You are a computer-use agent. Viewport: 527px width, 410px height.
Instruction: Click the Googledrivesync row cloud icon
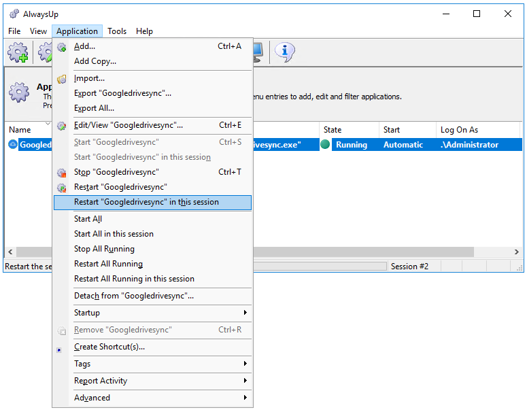click(x=13, y=145)
